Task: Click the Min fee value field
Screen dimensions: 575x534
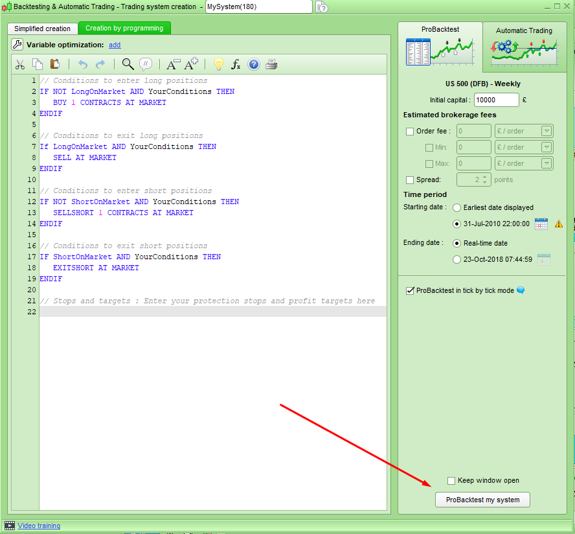Action: pos(474,147)
